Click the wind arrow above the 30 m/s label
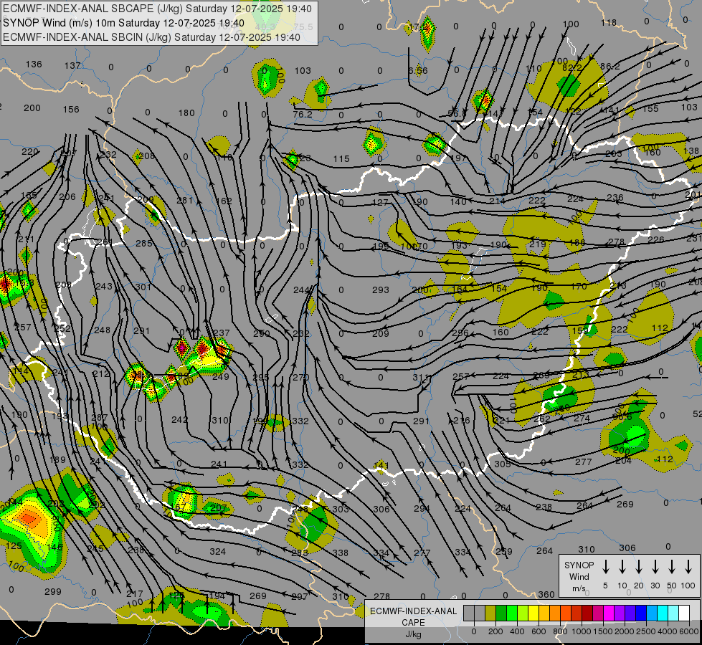Viewport: 702px width, 645px height. 655,567
